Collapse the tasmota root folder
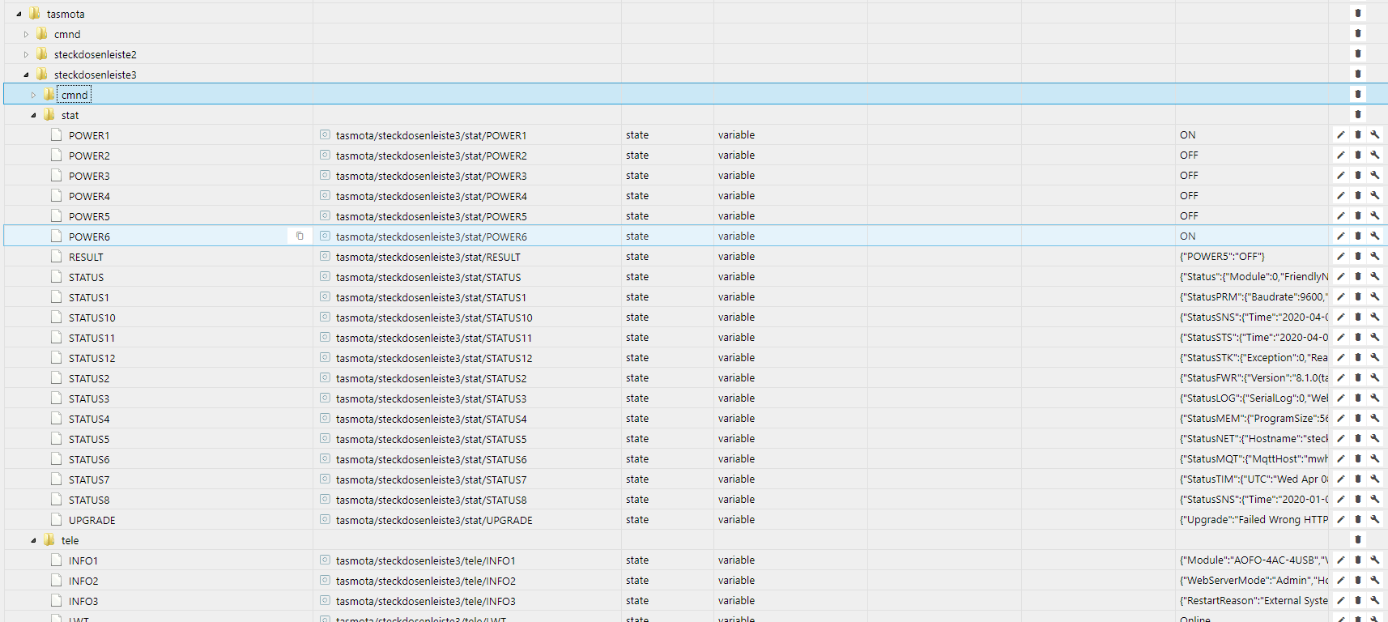This screenshot has width=1388, height=622. tap(19, 14)
